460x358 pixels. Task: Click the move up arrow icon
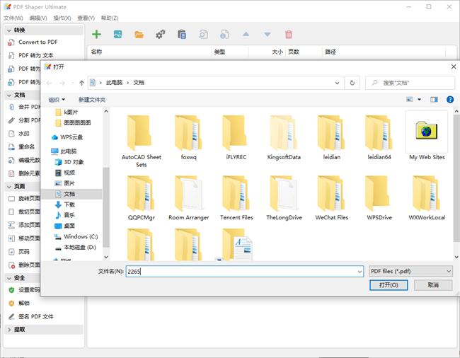(246, 34)
